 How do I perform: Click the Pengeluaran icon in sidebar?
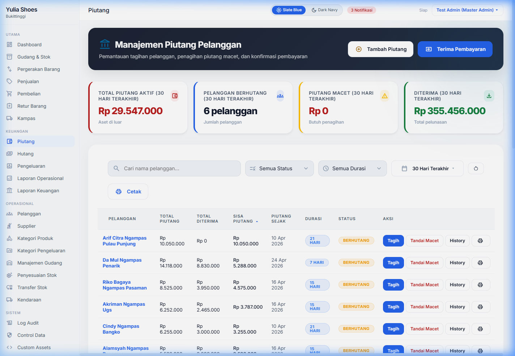(x=9, y=166)
